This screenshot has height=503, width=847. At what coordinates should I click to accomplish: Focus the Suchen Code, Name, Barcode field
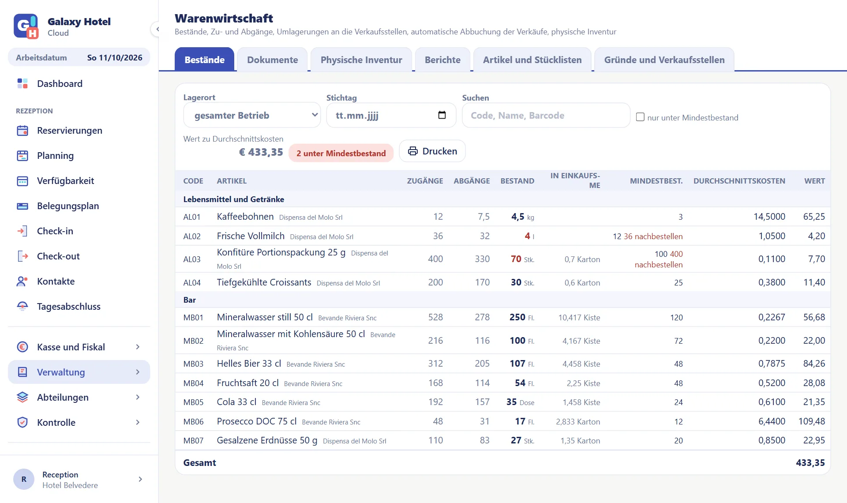pos(546,115)
